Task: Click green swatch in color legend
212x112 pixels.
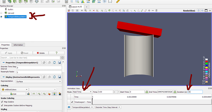Action: 206,64
